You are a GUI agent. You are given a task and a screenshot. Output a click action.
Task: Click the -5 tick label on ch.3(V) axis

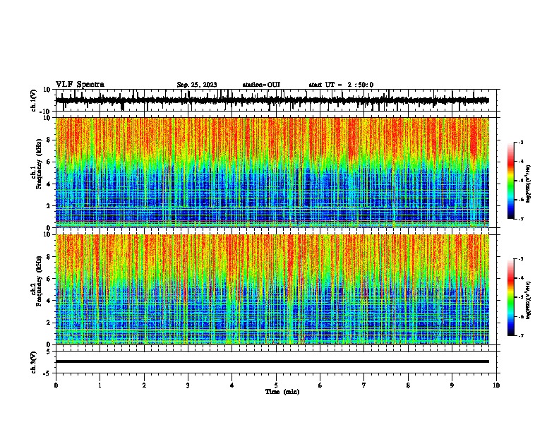(x=48, y=373)
